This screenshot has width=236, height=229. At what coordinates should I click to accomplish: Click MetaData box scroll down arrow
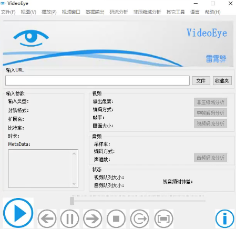74,184
